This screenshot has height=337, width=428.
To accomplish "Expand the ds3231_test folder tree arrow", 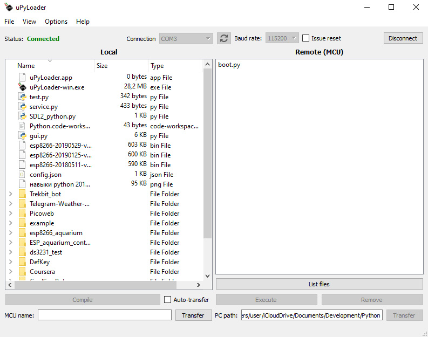I will [11, 252].
